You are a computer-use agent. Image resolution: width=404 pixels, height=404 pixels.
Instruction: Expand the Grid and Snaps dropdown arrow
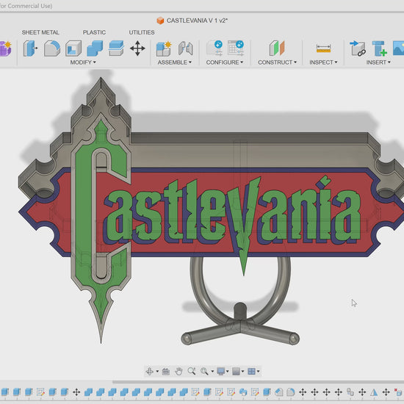coord(242,372)
